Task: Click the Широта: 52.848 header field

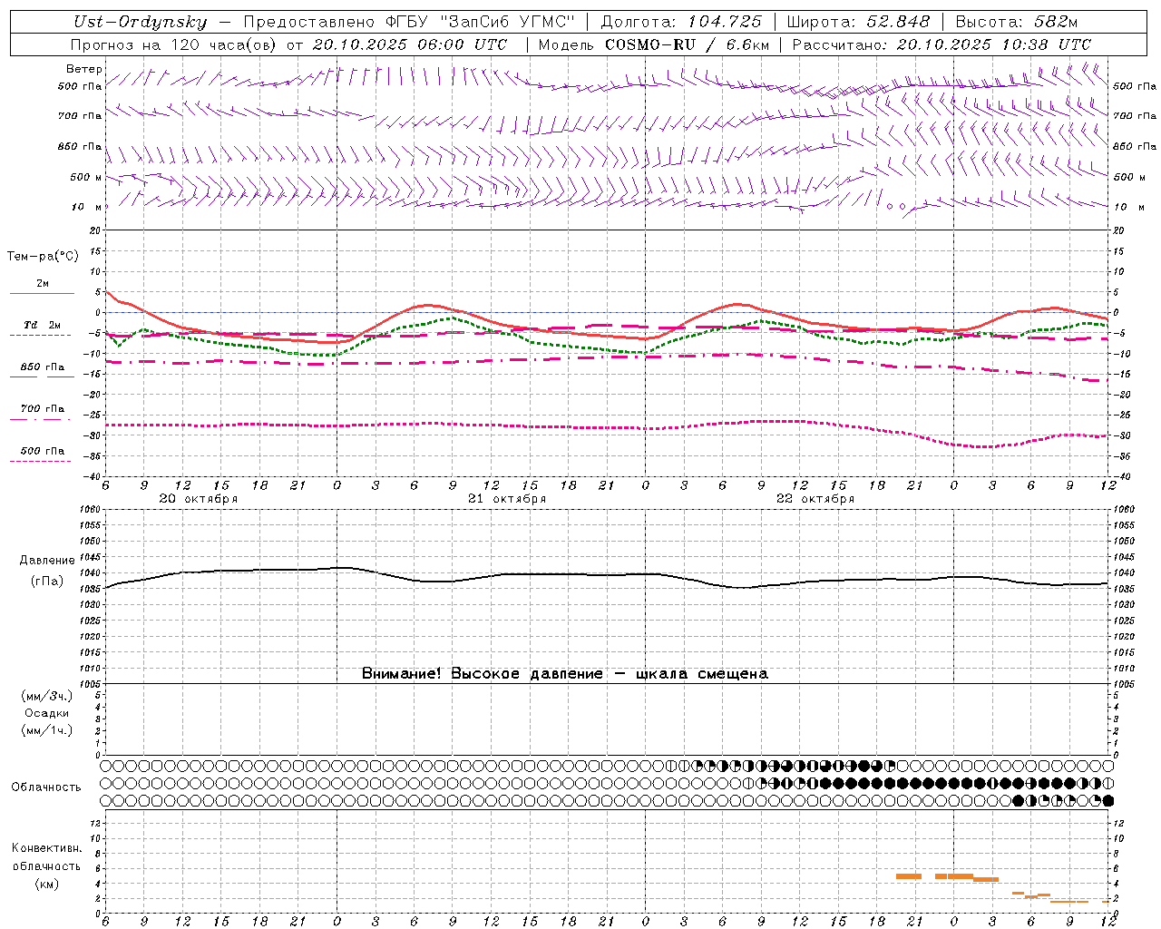Action: [x=858, y=22]
